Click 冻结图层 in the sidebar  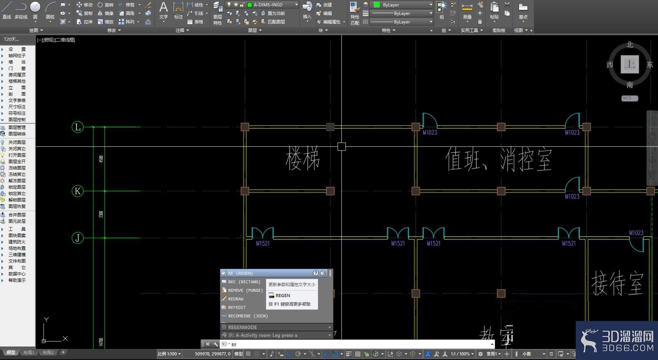click(17, 168)
